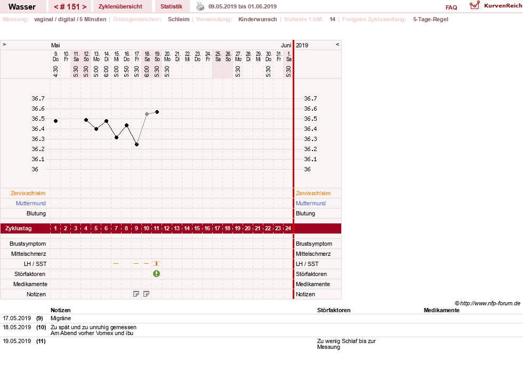The width and height of the screenshot is (523, 367).
Task: Click the LH test marker on day 11
Action: (x=156, y=263)
